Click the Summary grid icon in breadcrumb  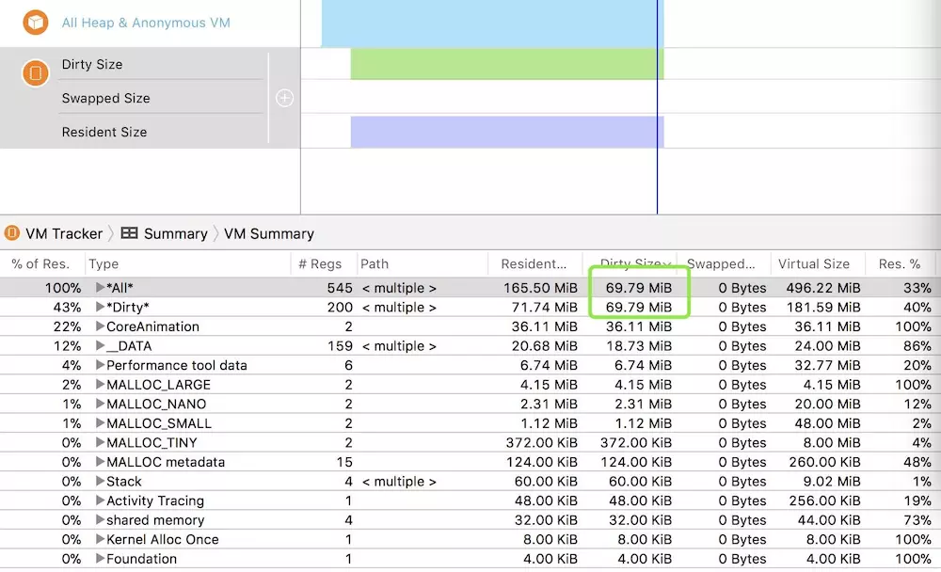[129, 233]
